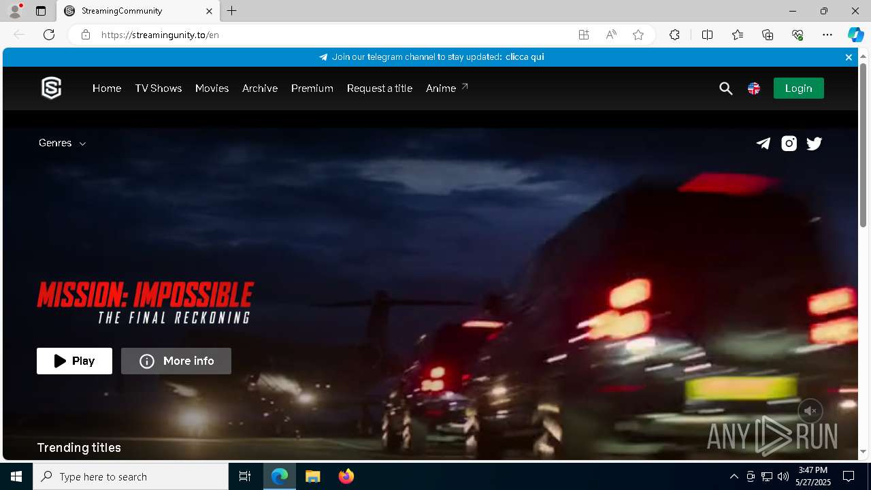The width and height of the screenshot is (871, 490).
Task: Toggle Edge split screen
Action: click(707, 35)
